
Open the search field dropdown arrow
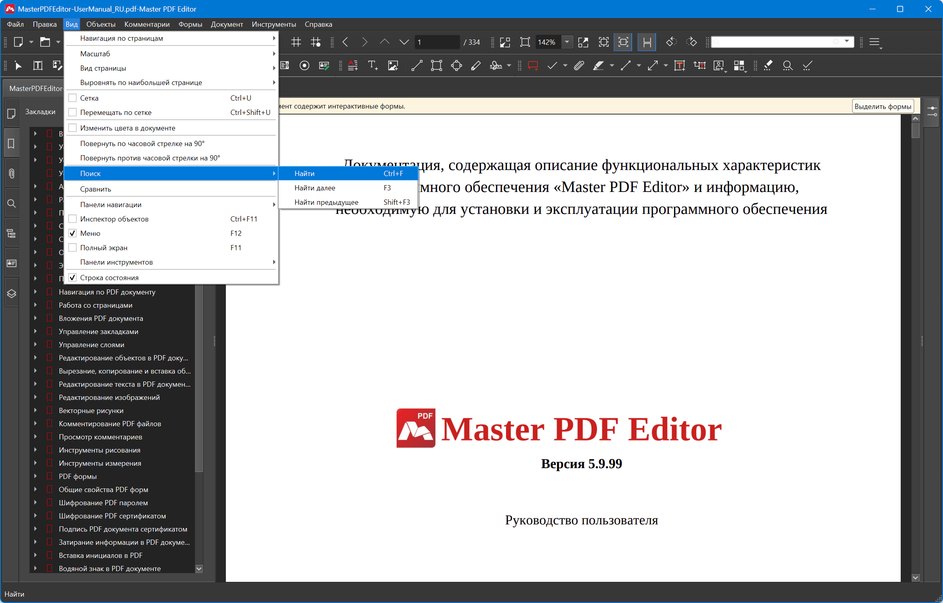pos(846,42)
